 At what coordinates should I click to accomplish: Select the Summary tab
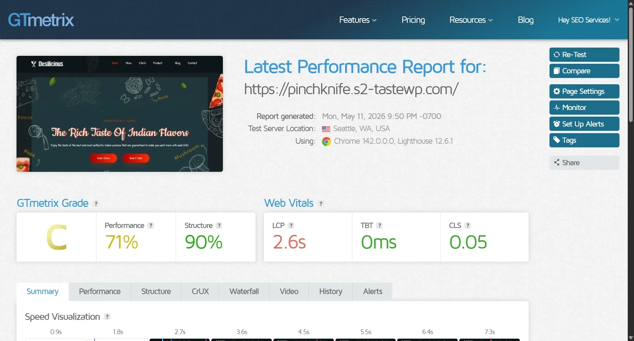(43, 291)
